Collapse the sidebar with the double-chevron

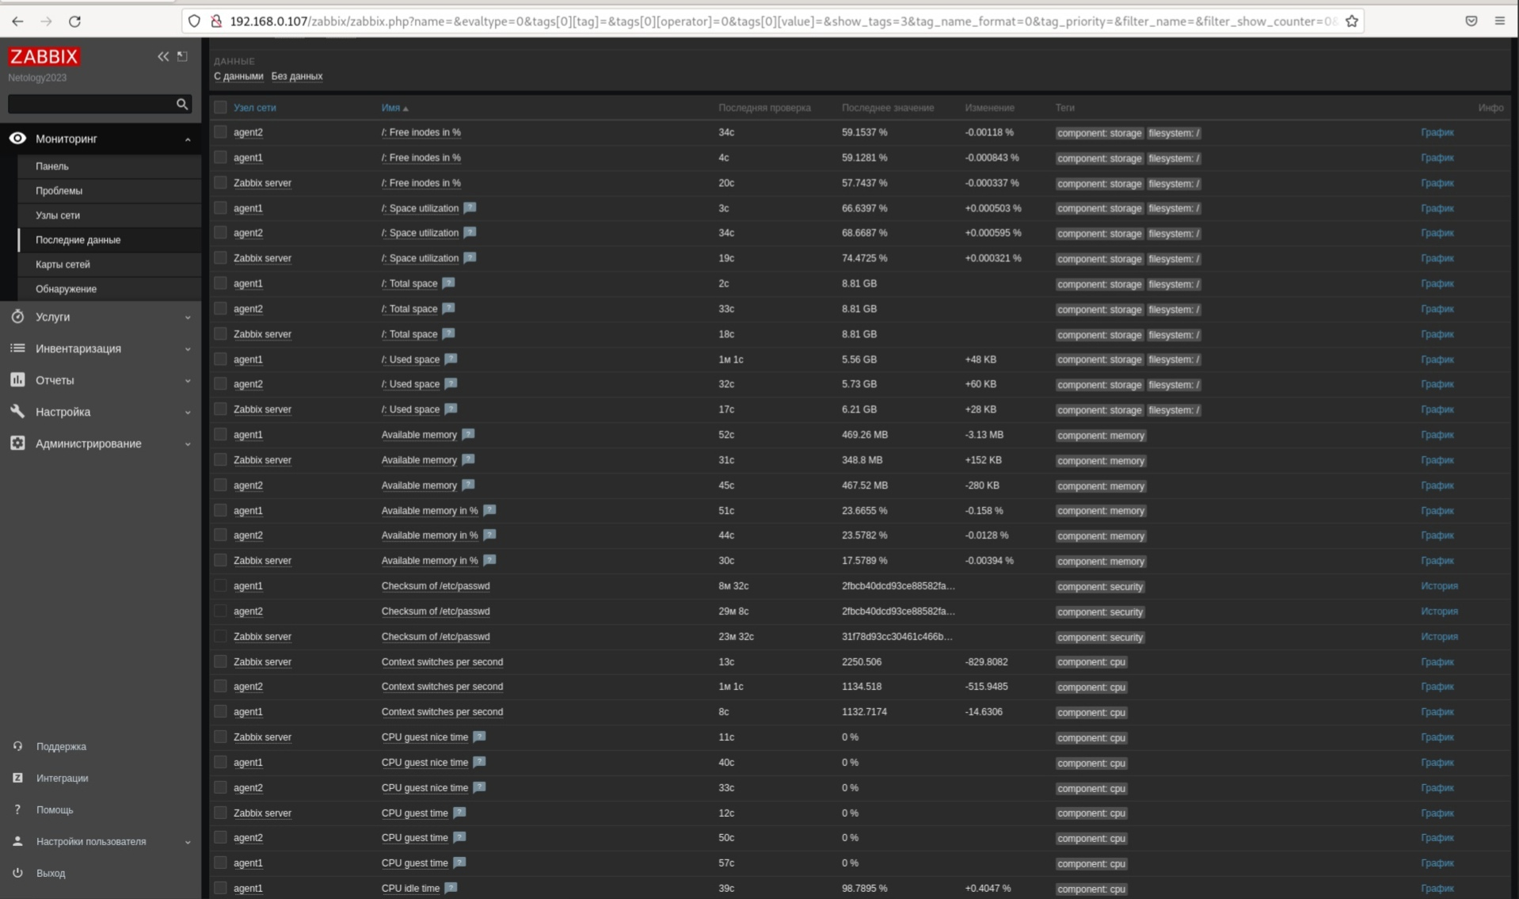coord(164,56)
